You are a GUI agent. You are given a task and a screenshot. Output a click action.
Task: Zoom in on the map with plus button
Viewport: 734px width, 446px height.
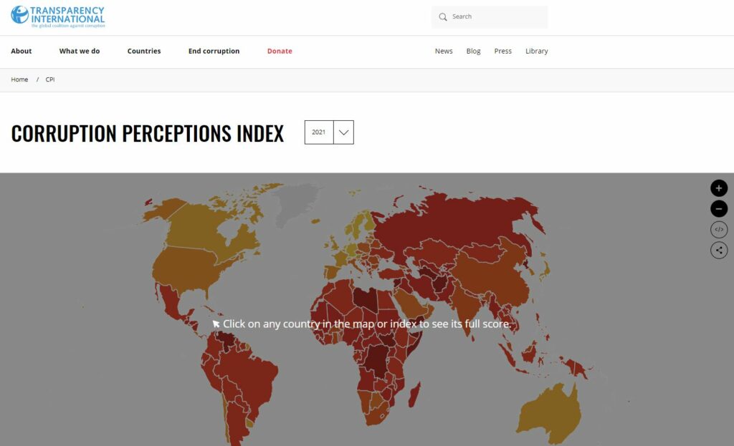[x=719, y=188]
